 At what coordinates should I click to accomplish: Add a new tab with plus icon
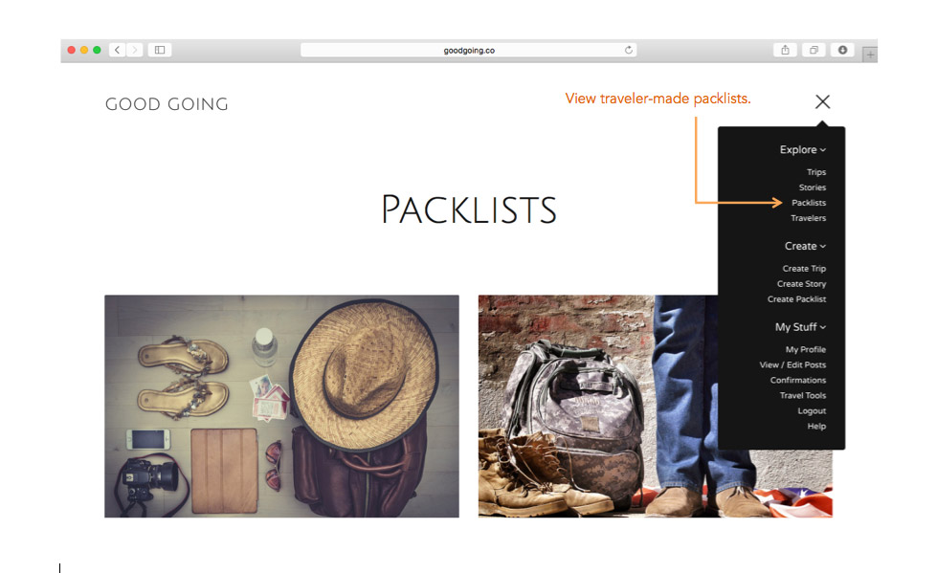pos(870,55)
